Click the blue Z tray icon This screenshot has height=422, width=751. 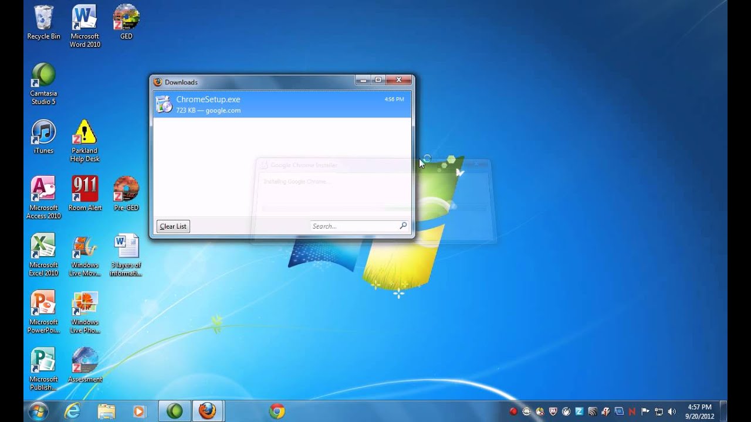(579, 411)
